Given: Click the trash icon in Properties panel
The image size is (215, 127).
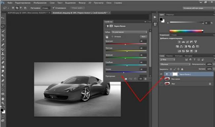Looking at the screenshot, I should pos(146,79).
